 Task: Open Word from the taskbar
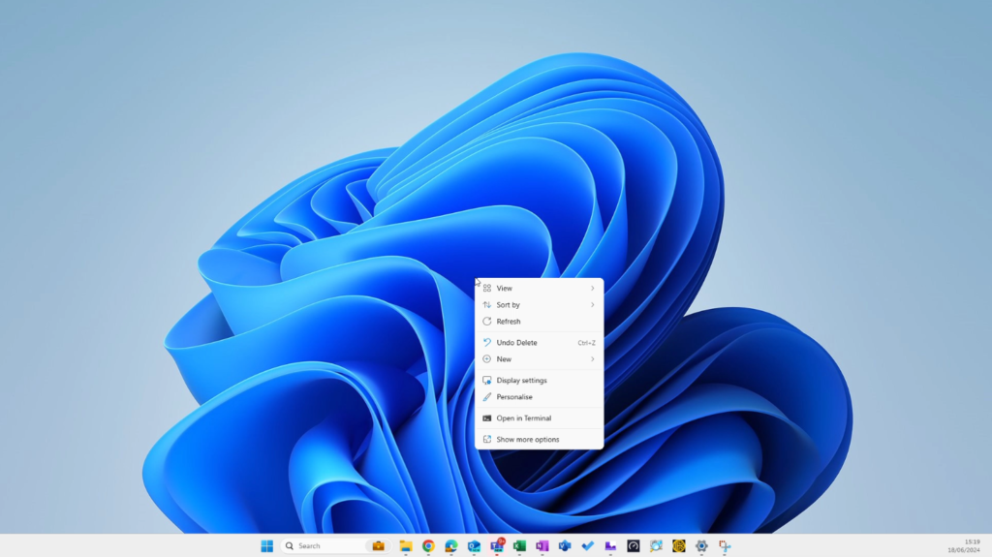[x=565, y=545]
